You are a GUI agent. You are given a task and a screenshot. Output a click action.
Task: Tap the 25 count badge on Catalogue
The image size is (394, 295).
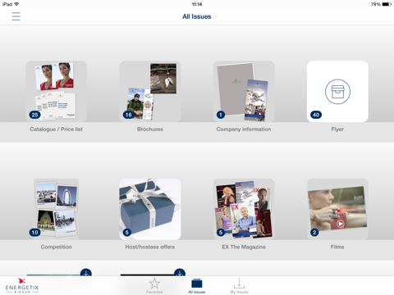pos(34,115)
